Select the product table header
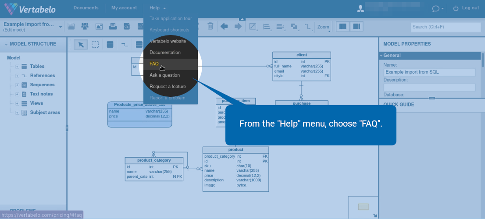 (x=235, y=150)
